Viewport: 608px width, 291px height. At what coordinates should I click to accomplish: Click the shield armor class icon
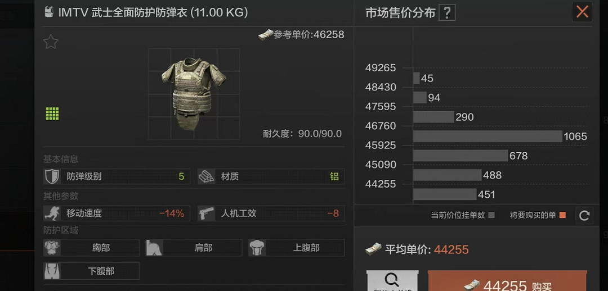[x=52, y=176]
